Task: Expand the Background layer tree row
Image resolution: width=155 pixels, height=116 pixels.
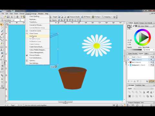Action: [x=129, y=65]
